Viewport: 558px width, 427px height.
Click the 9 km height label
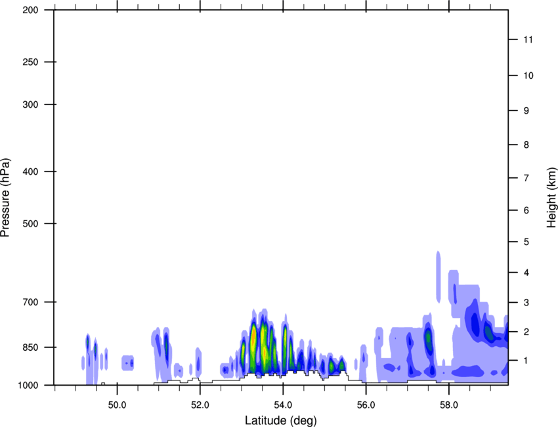tap(526, 111)
